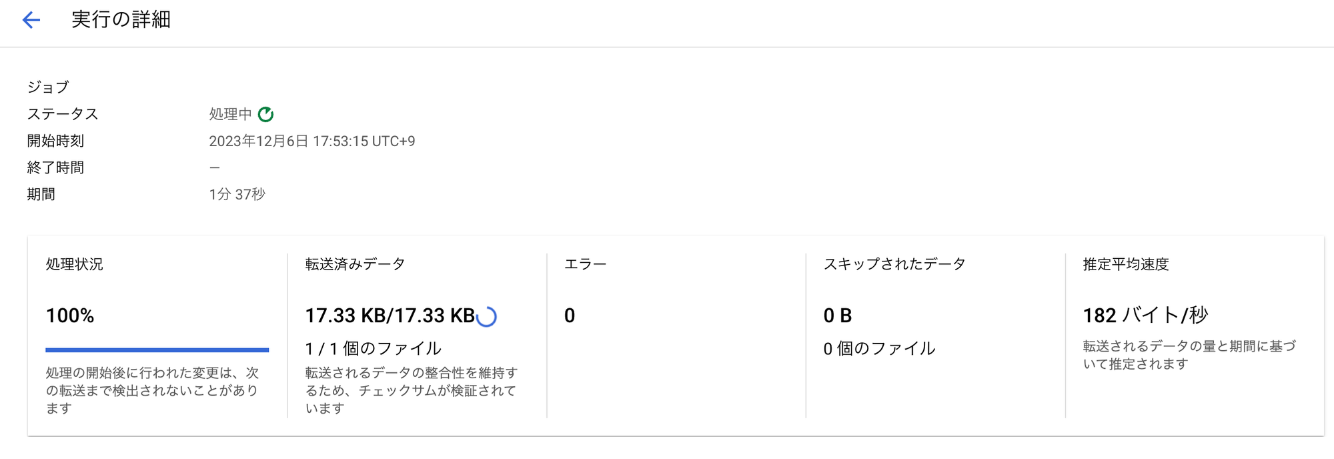The image size is (1334, 459).
Task: Click the スキップされたデータ heading
Action: coord(894,264)
